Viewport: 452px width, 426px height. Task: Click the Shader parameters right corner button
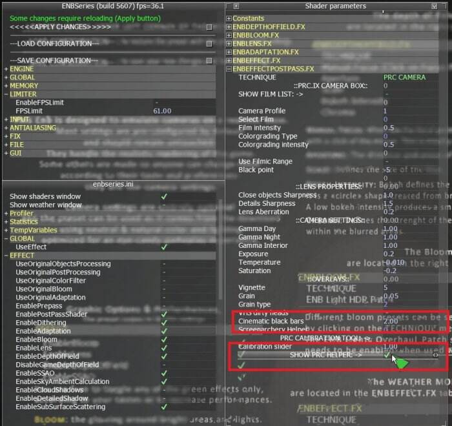tap(434, 6)
